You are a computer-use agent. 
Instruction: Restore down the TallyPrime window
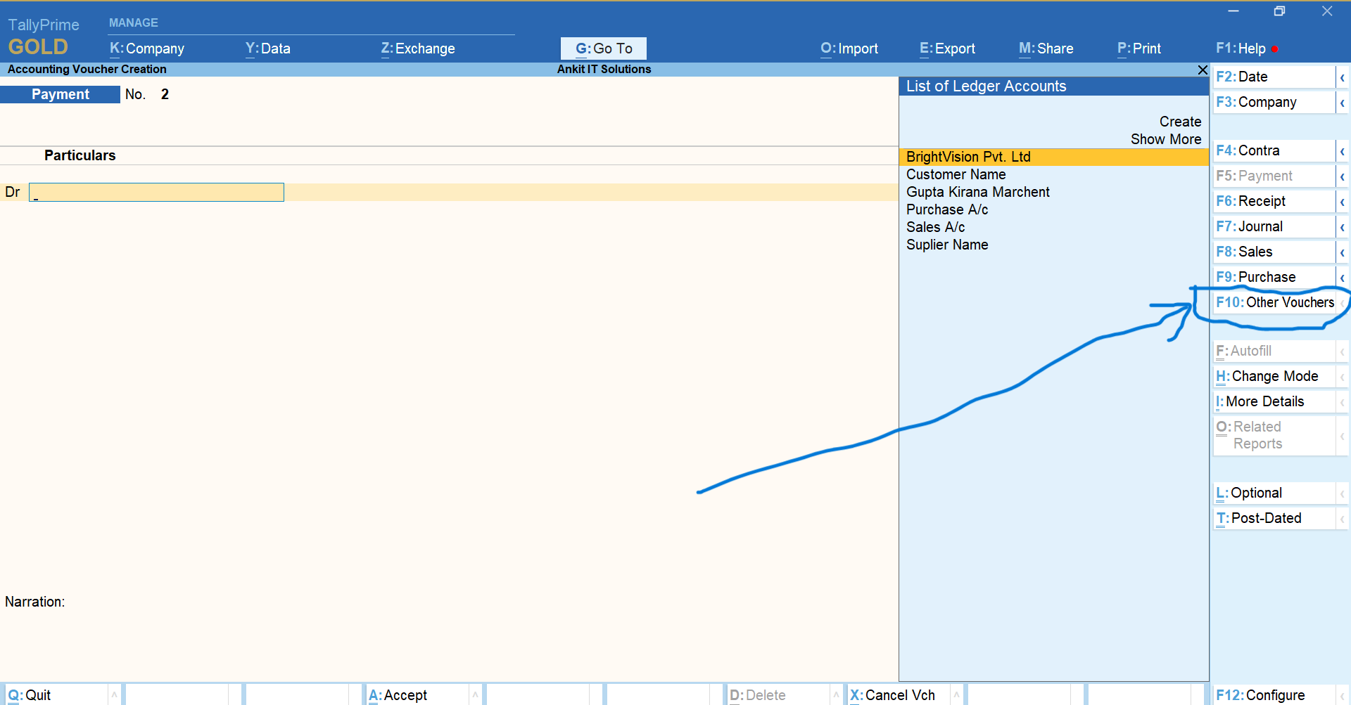(x=1280, y=11)
